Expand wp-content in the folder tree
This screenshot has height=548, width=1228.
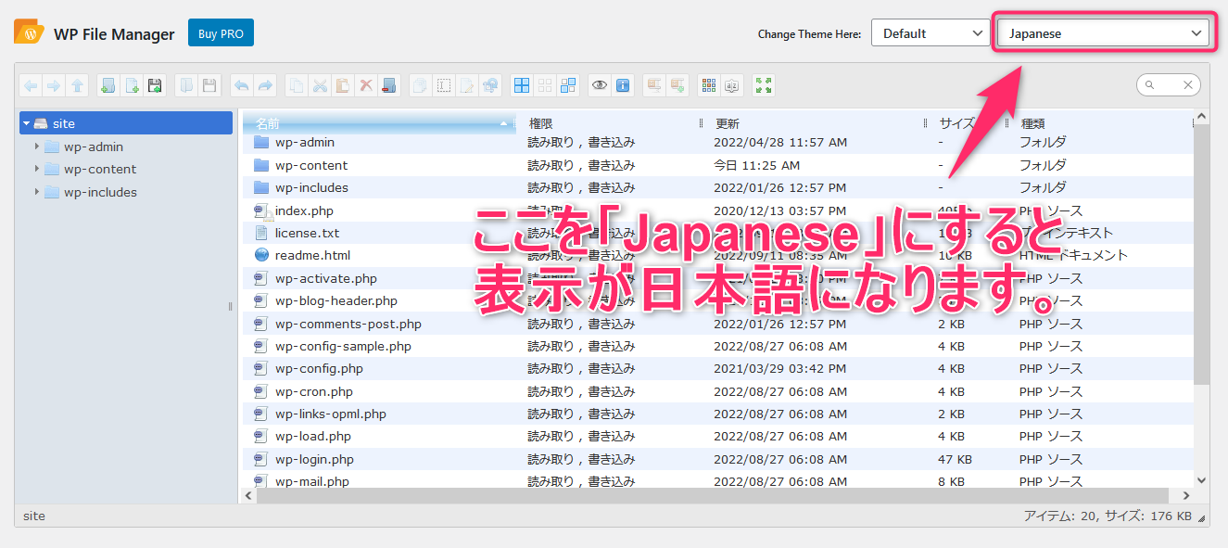pos(37,169)
